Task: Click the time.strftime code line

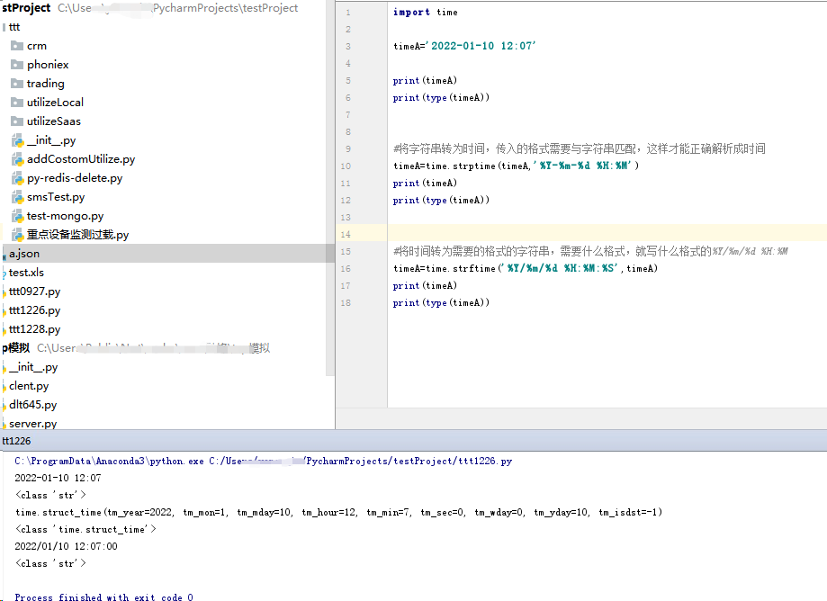Action: [526, 269]
